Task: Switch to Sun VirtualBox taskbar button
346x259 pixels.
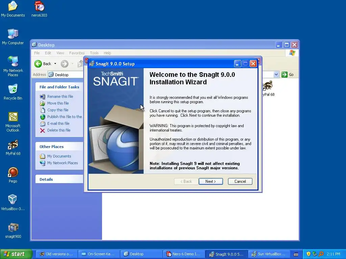Action: [268, 254]
